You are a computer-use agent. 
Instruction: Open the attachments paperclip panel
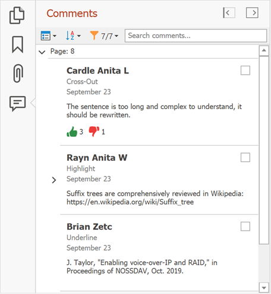click(x=18, y=73)
